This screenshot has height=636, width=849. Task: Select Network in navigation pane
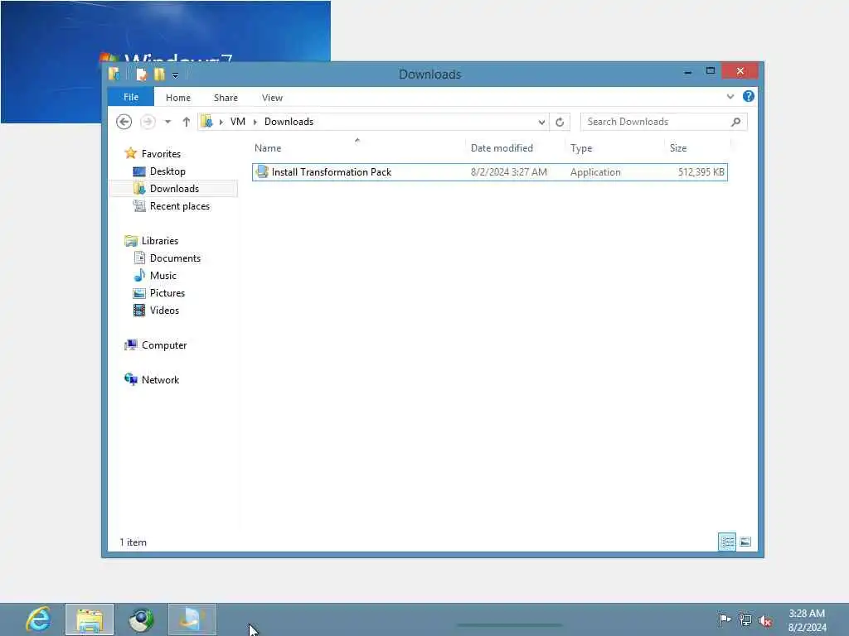[160, 379]
